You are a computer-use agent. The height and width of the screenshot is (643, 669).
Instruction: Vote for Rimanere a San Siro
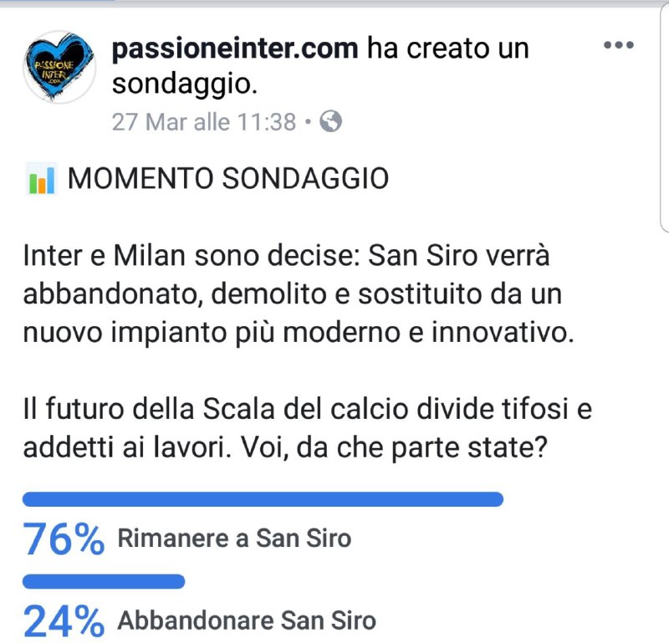click(x=234, y=538)
